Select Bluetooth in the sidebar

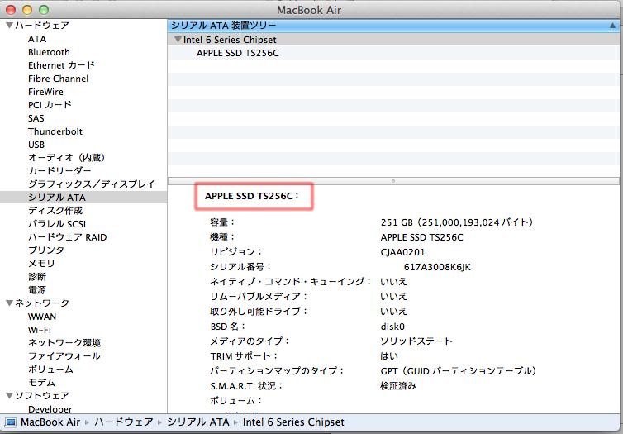pyautogui.click(x=49, y=52)
